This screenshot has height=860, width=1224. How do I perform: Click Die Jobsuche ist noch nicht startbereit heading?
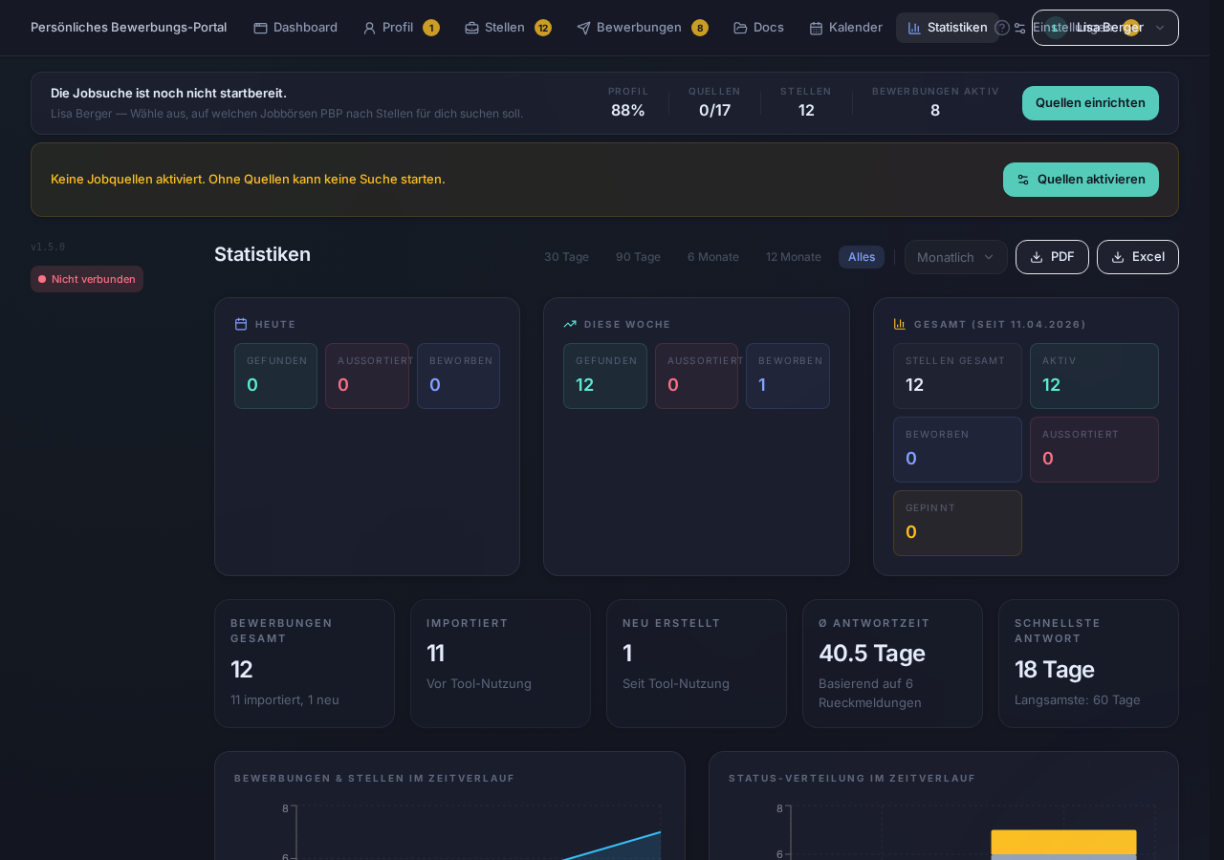tap(168, 94)
